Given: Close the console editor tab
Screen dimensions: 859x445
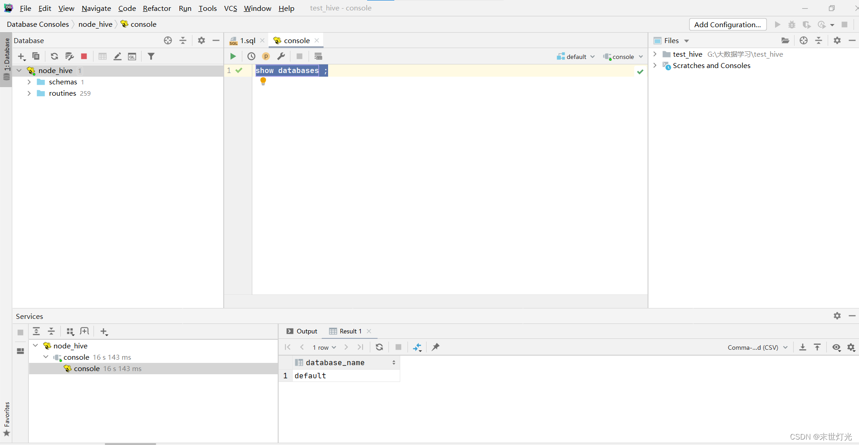Looking at the screenshot, I should (x=317, y=40).
